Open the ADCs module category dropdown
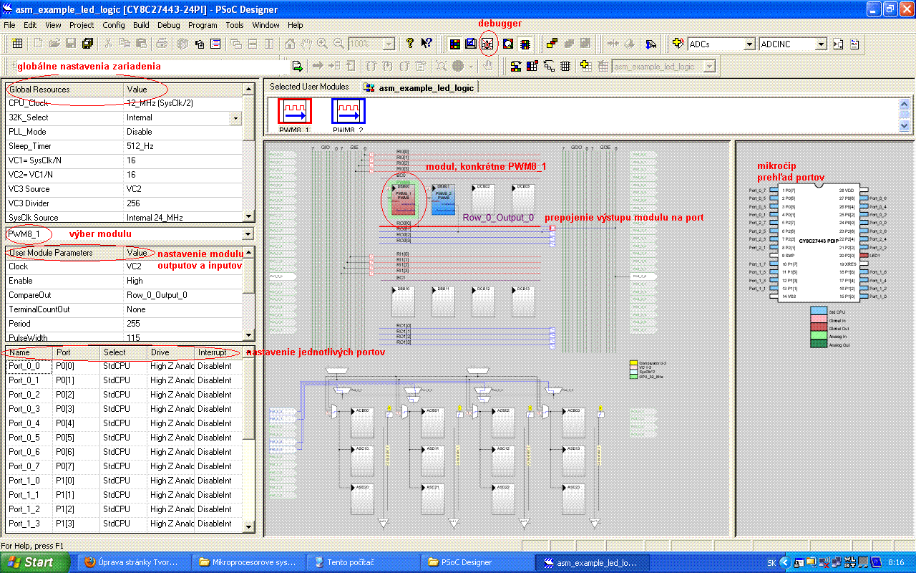The width and height of the screenshot is (916, 573). tap(749, 44)
